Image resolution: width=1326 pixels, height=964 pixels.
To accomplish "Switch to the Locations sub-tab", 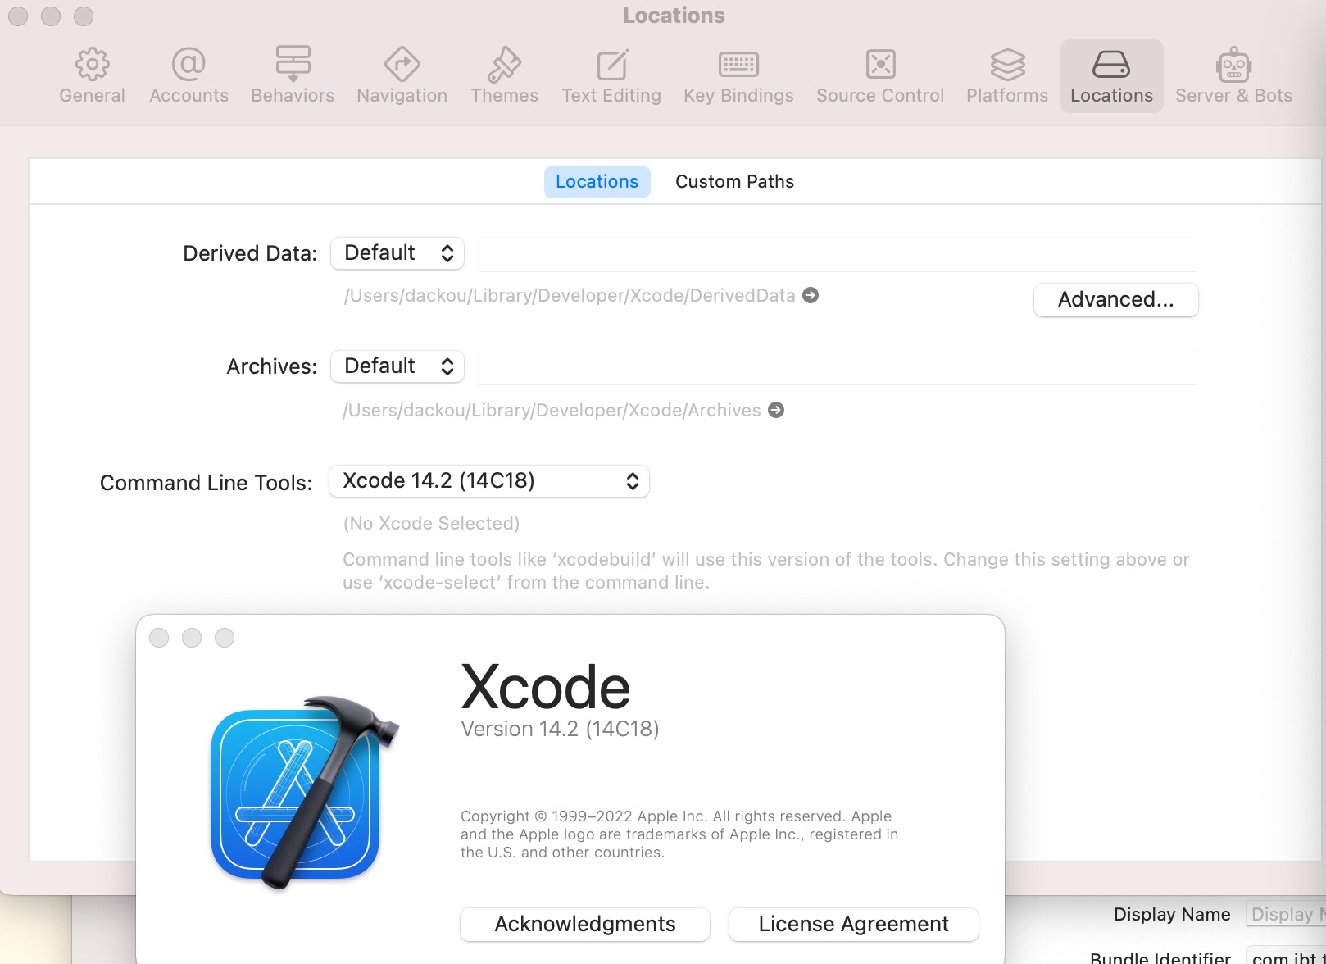I will pyautogui.click(x=597, y=181).
